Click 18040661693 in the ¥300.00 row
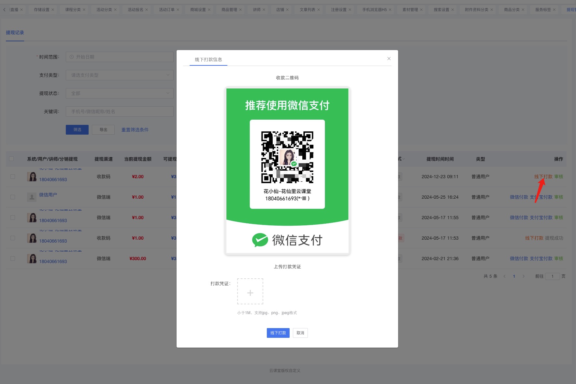The width and height of the screenshot is (576, 384). coord(53,261)
